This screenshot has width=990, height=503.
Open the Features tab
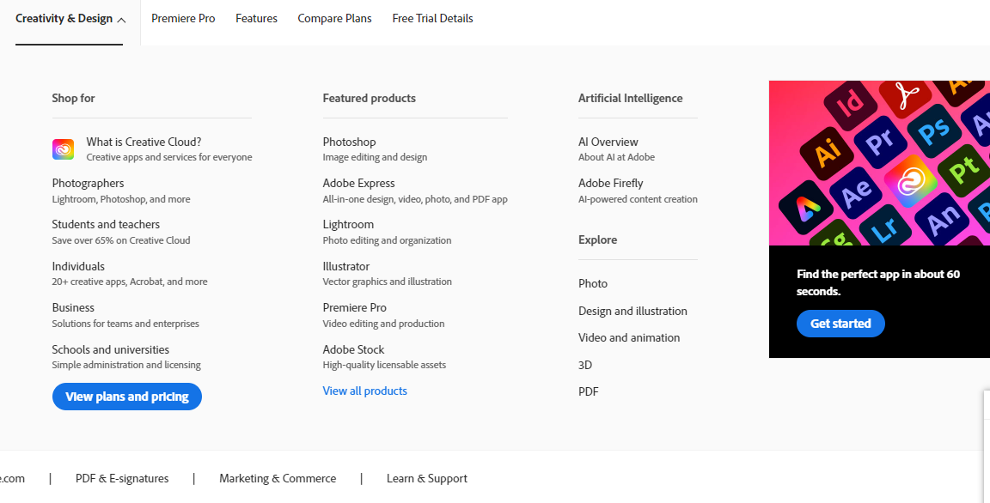256,18
